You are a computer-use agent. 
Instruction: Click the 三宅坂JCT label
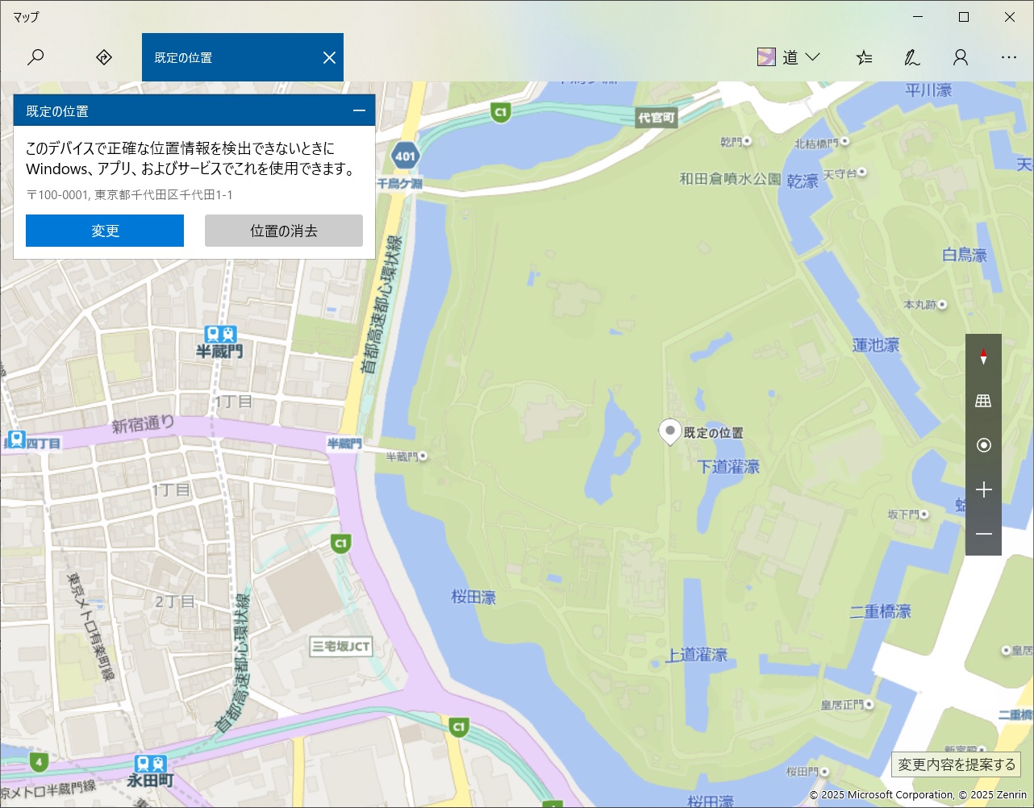pyautogui.click(x=341, y=646)
